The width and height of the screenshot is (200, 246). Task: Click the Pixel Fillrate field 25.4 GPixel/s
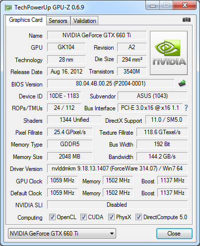point(69,132)
